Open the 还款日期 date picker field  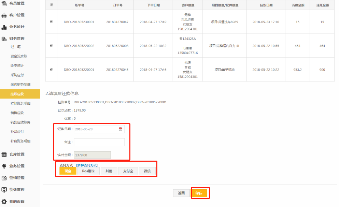click(96, 129)
